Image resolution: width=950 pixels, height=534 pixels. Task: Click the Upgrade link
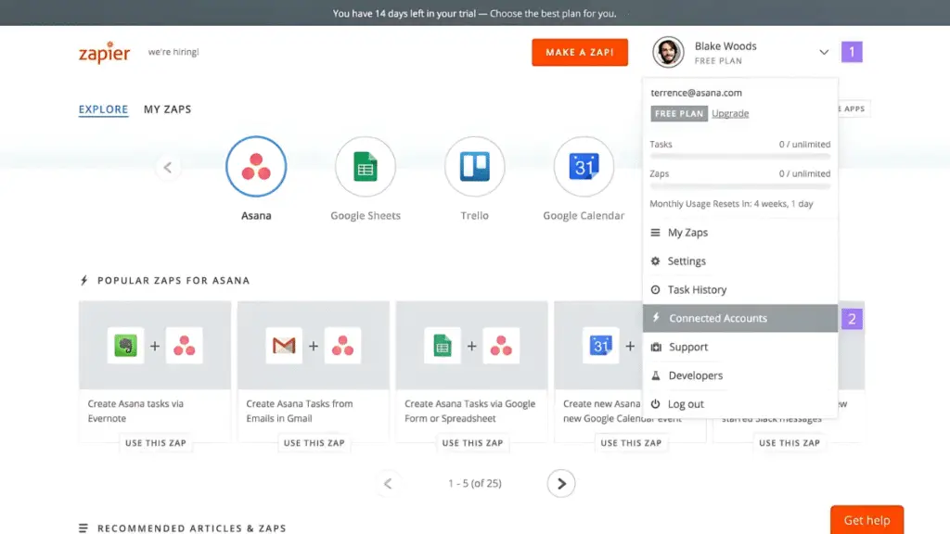[730, 114]
